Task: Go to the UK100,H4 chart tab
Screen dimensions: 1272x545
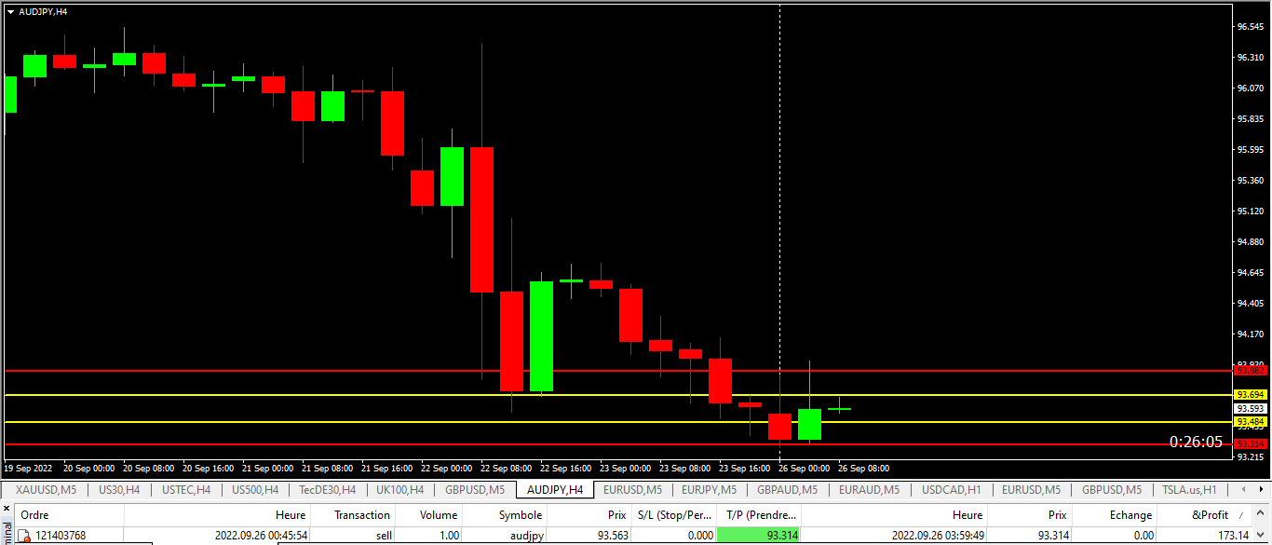Action: tap(399, 489)
